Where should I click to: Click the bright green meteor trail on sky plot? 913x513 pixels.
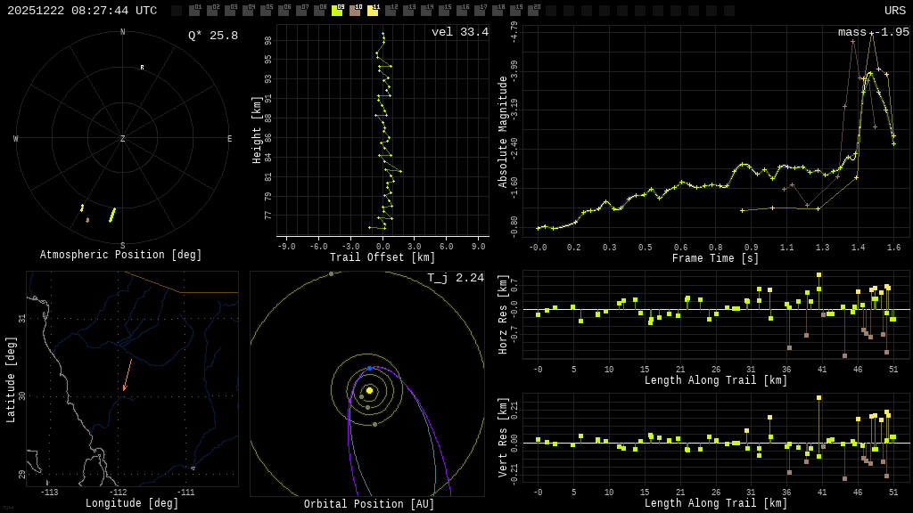112,215
